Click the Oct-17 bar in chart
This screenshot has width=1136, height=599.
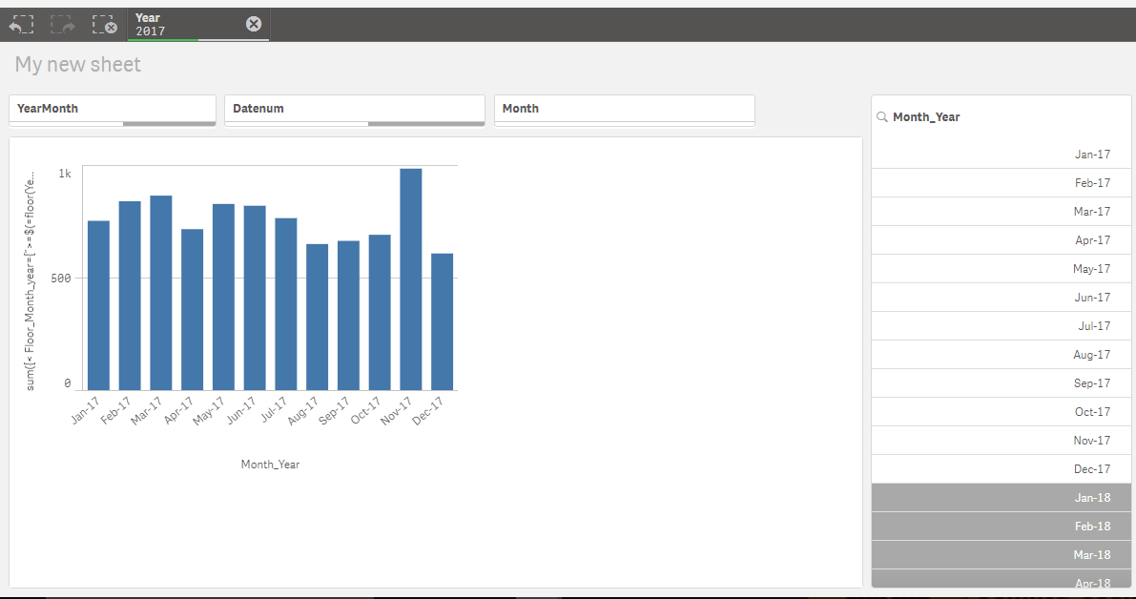click(380, 313)
